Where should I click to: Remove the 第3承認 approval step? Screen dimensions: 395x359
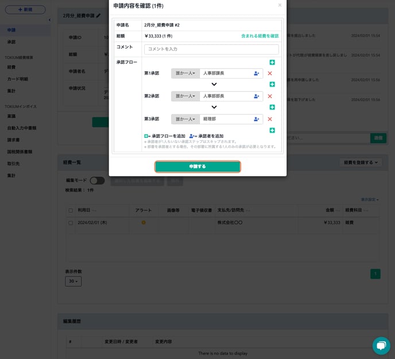pos(270,119)
